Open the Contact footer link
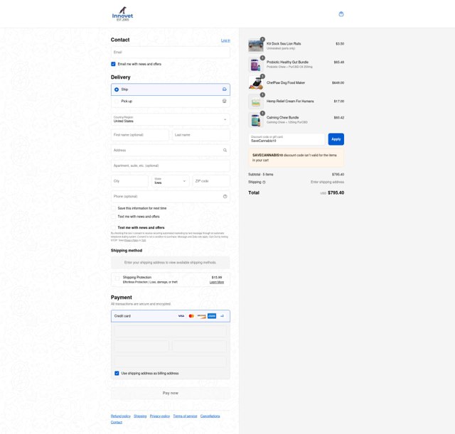Viewport: 455px width, 434px height. coord(117,422)
